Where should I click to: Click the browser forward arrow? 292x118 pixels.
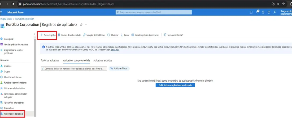coord(7,4)
